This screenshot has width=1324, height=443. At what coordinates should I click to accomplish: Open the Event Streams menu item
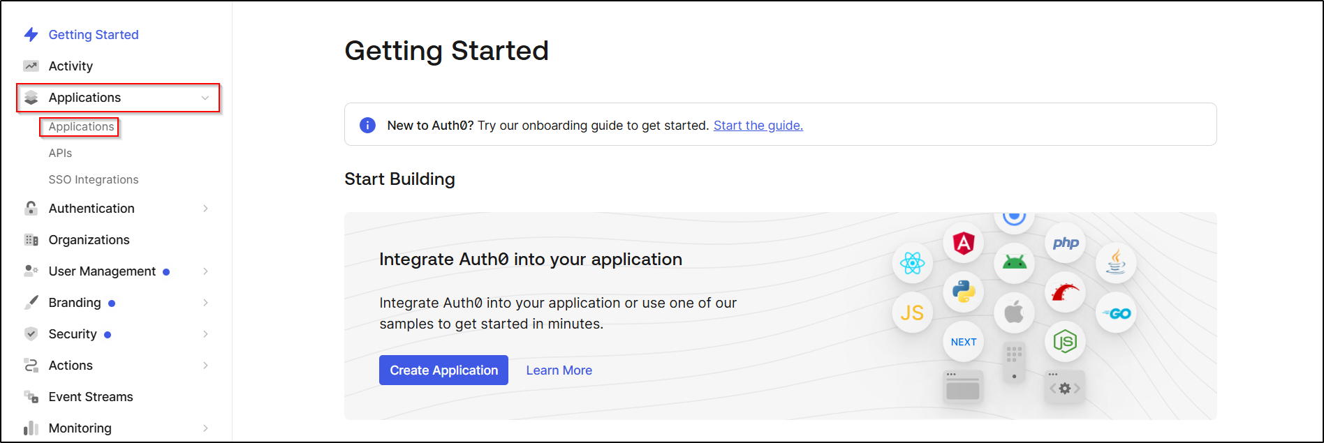click(91, 396)
